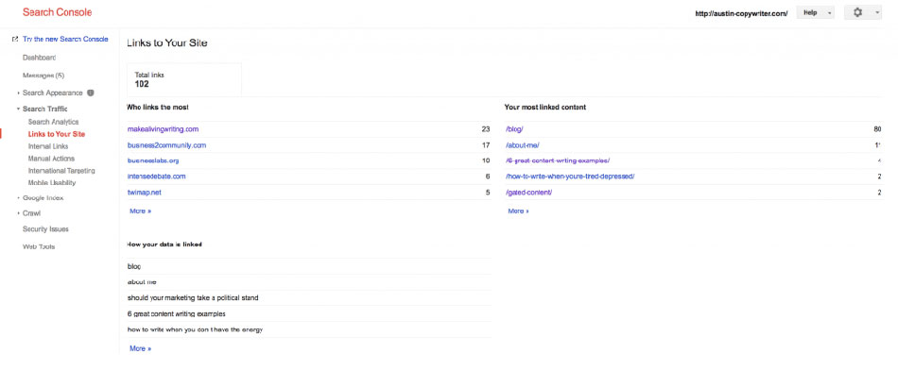Select Search Analytics in sidebar
898x371 pixels.
[x=53, y=122]
